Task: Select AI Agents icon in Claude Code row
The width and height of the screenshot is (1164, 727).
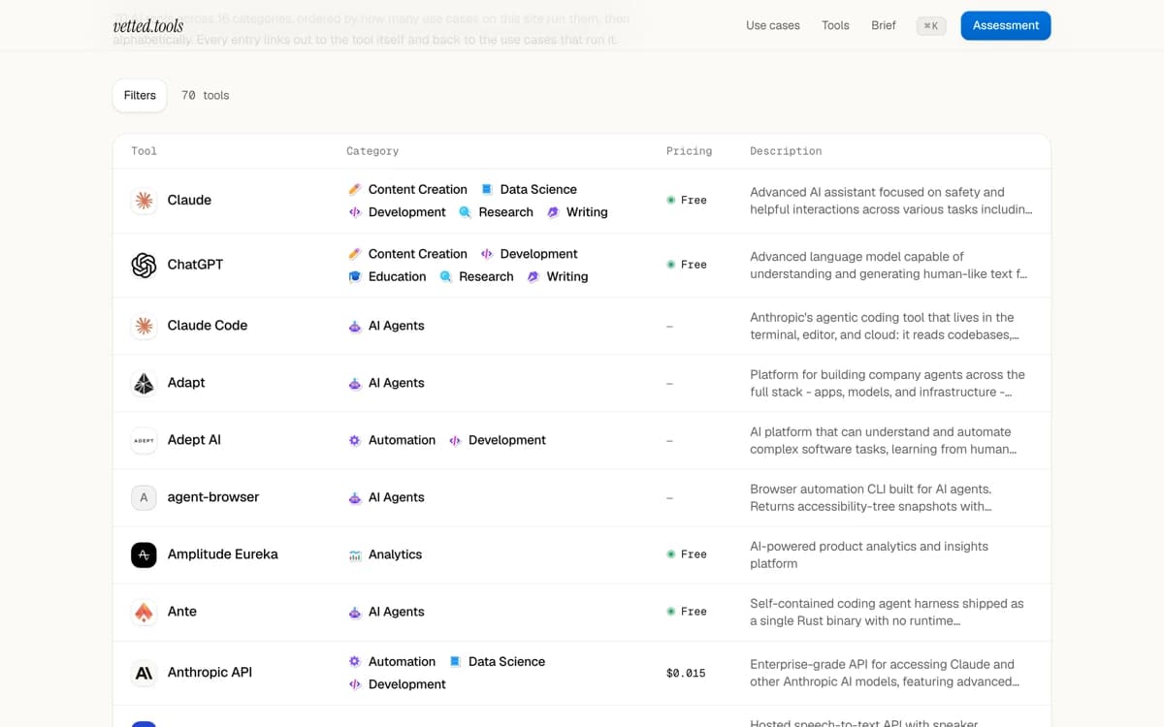Action: click(355, 326)
